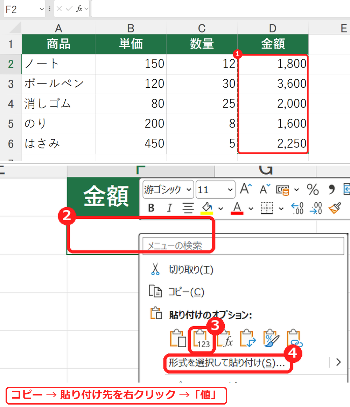Click cell ノート
This screenshot has height=407, width=350.
(58, 64)
